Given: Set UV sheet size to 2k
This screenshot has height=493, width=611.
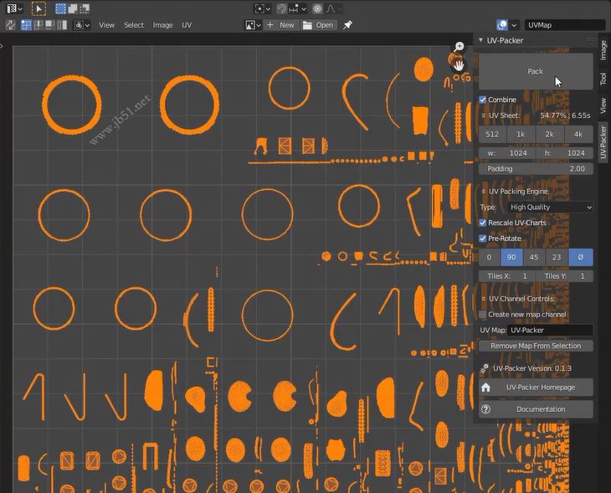Looking at the screenshot, I should [550, 134].
